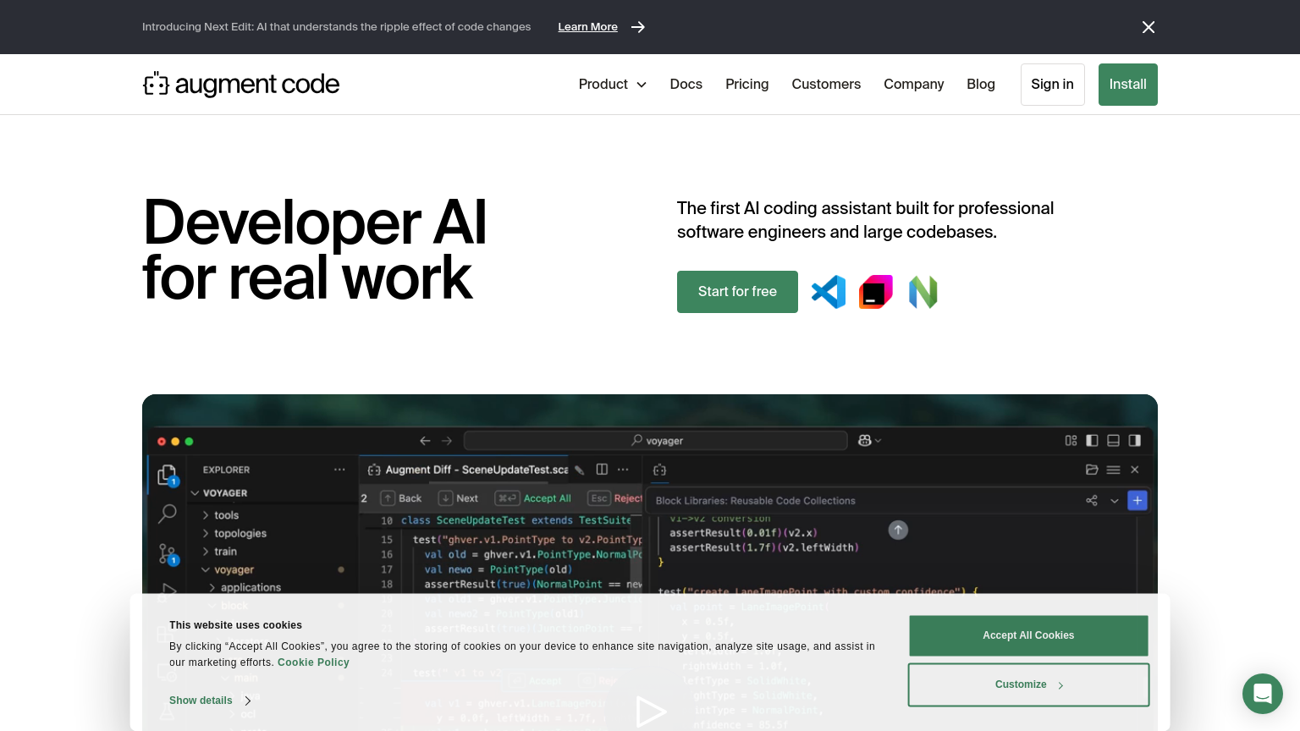This screenshot has height=731, width=1300.
Task: Open the JetBrains IDE icon
Action: [876, 292]
